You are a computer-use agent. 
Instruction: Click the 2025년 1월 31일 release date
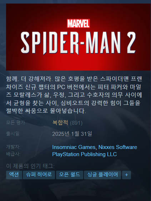point(72,134)
